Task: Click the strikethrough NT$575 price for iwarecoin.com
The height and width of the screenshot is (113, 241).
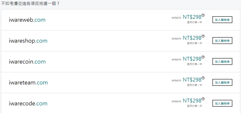Action: 176,60
